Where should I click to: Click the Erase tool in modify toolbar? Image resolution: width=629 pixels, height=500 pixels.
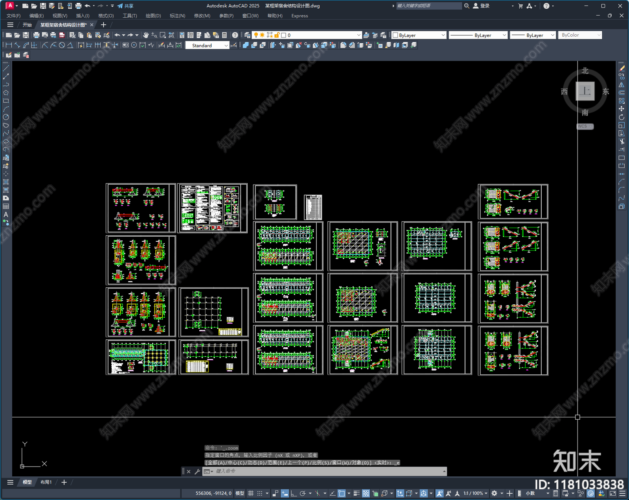click(622, 68)
